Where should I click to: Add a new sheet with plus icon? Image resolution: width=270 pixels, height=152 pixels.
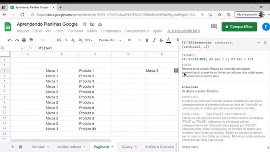(13, 147)
